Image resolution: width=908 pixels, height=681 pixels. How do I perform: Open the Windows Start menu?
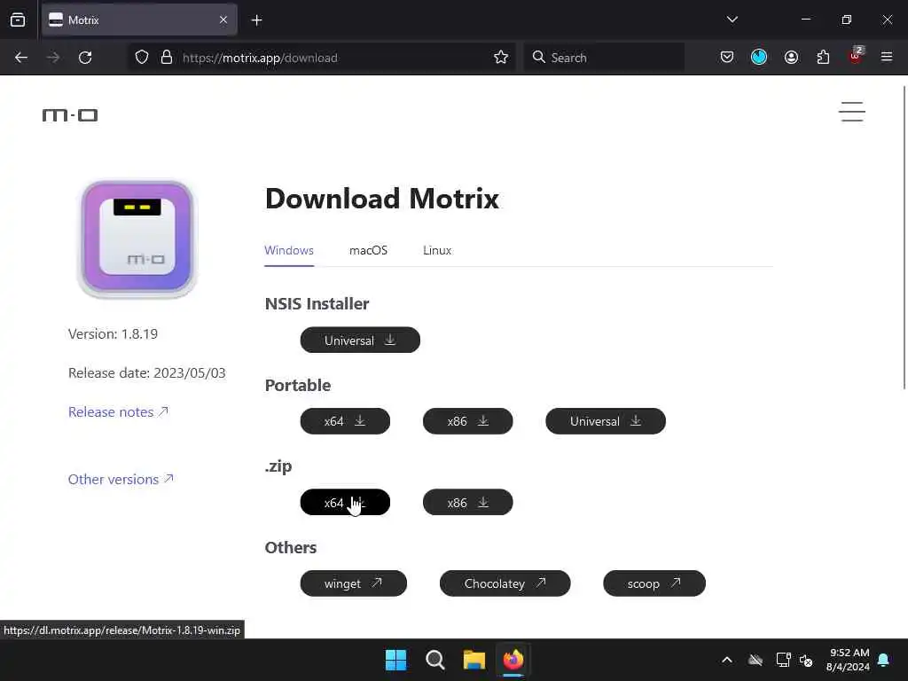pos(396,660)
